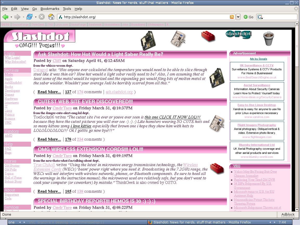Open the File menu
The image size is (300, 225).
pyautogui.click(x=5, y=9)
